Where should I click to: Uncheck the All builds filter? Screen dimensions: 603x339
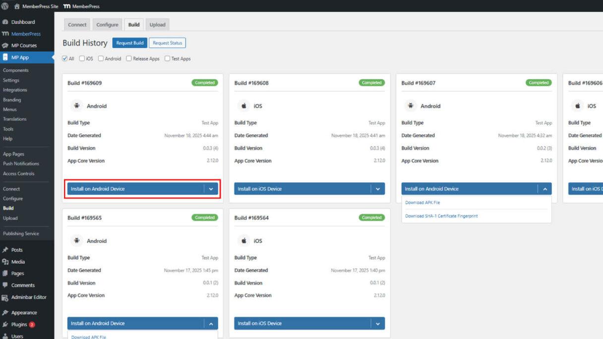pyautogui.click(x=64, y=58)
